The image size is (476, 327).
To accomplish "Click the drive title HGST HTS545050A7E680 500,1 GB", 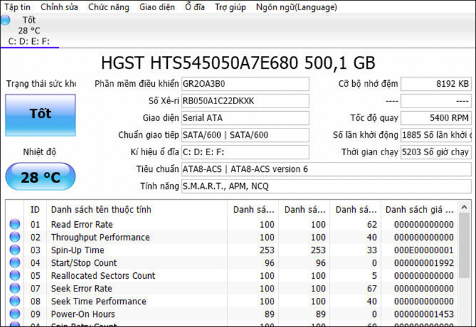I will tap(238, 63).
